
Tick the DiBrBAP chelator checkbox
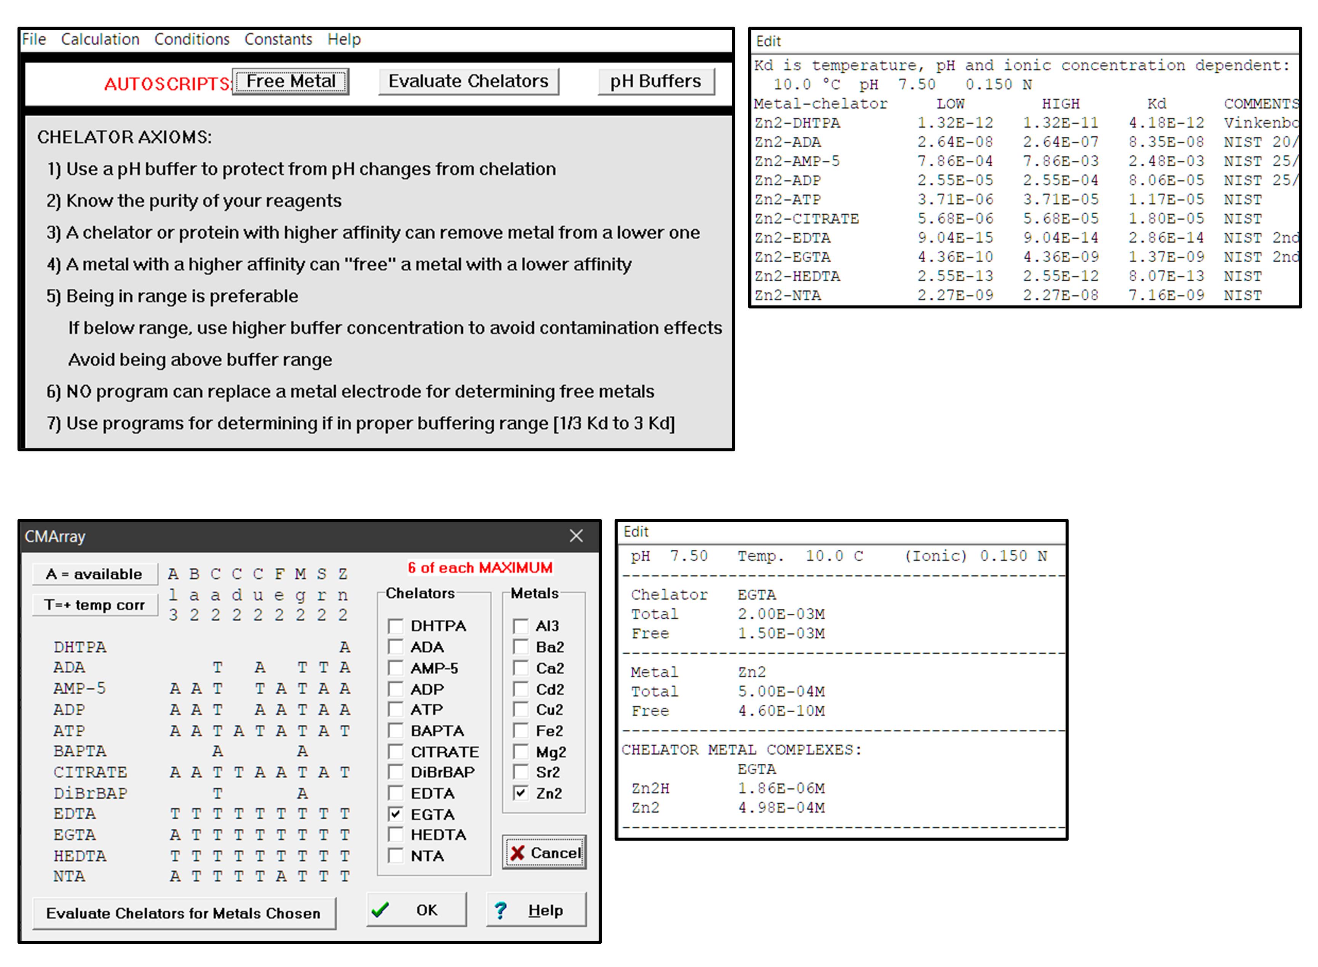pos(396,772)
